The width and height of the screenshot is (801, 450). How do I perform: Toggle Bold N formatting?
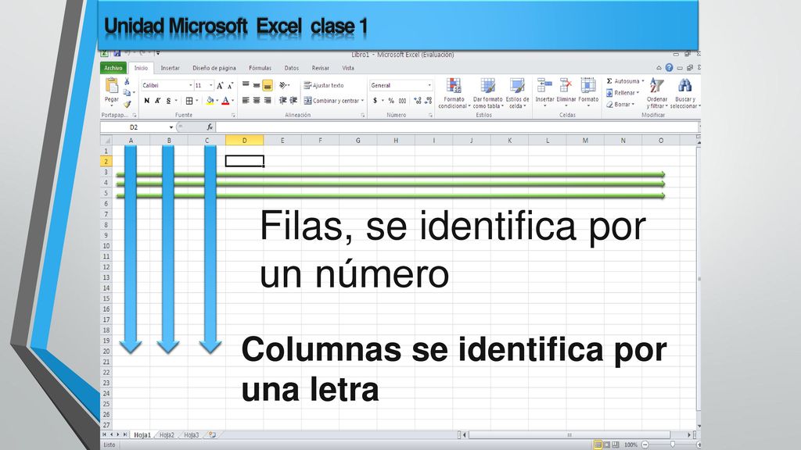pyautogui.click(x=146, y=101)
